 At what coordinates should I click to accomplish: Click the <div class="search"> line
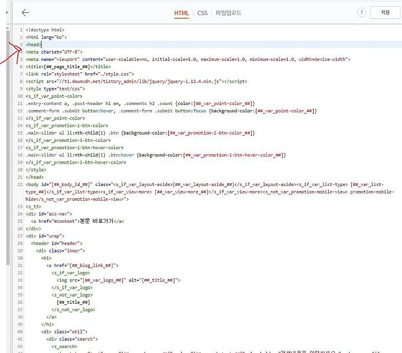[x=72, y=339]
